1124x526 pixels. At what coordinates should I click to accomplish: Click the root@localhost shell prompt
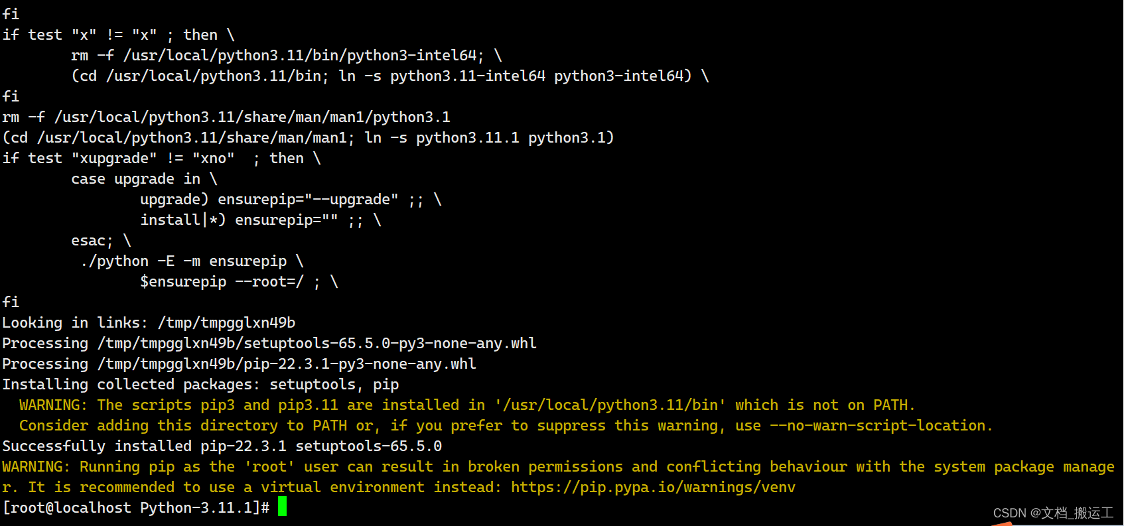[136, 508]
